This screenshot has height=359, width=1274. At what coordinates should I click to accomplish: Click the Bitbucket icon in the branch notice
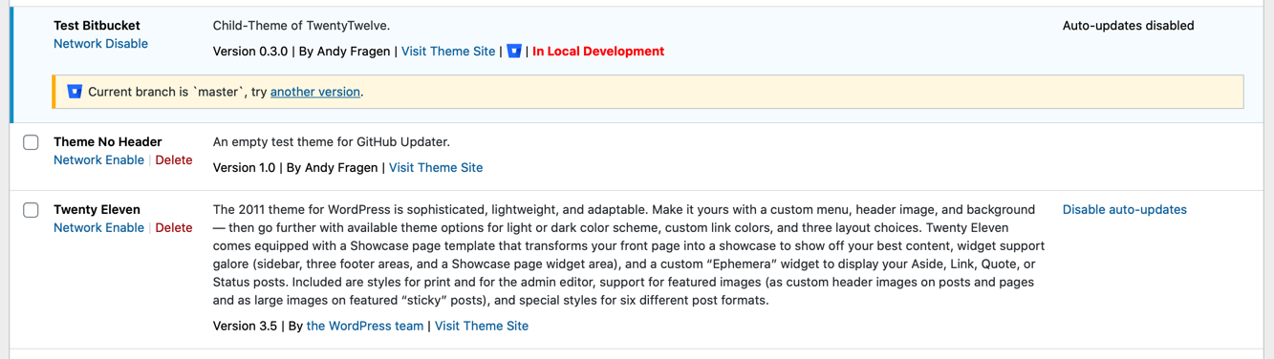tap(74, 92)
